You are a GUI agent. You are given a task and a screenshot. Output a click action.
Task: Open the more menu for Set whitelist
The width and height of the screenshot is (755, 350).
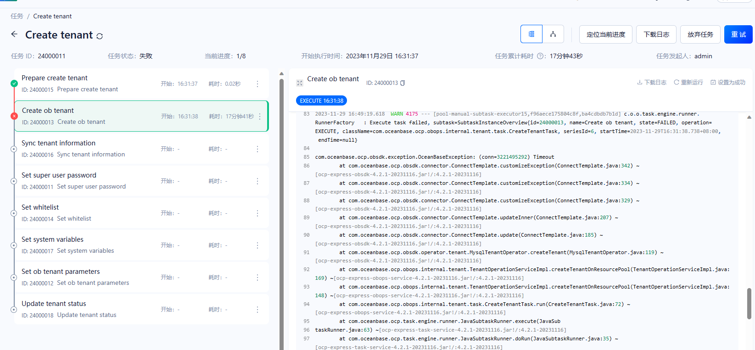click(257, 213)
